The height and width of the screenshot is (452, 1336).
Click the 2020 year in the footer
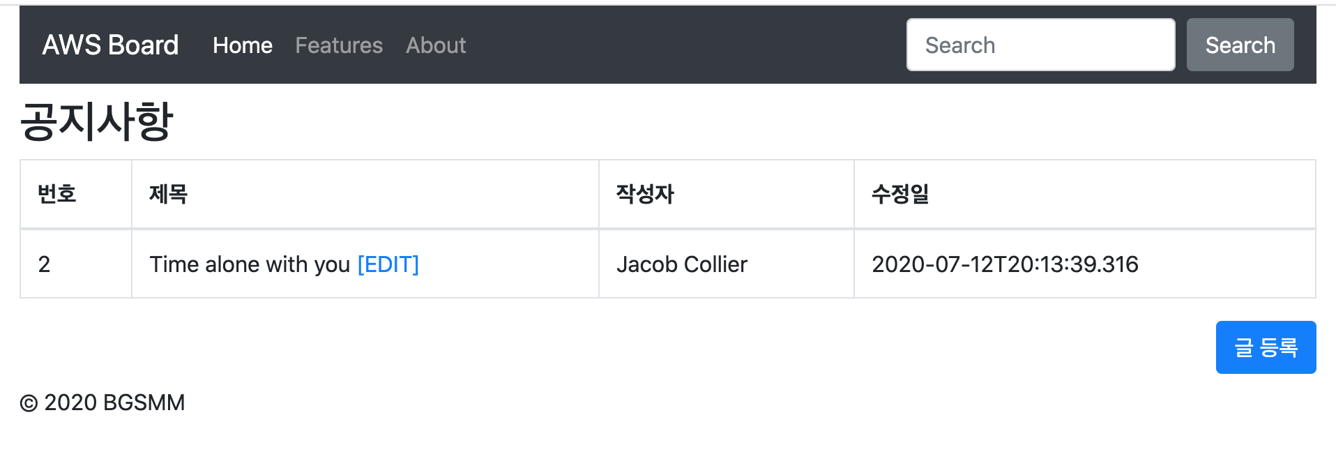coord(70,402)
